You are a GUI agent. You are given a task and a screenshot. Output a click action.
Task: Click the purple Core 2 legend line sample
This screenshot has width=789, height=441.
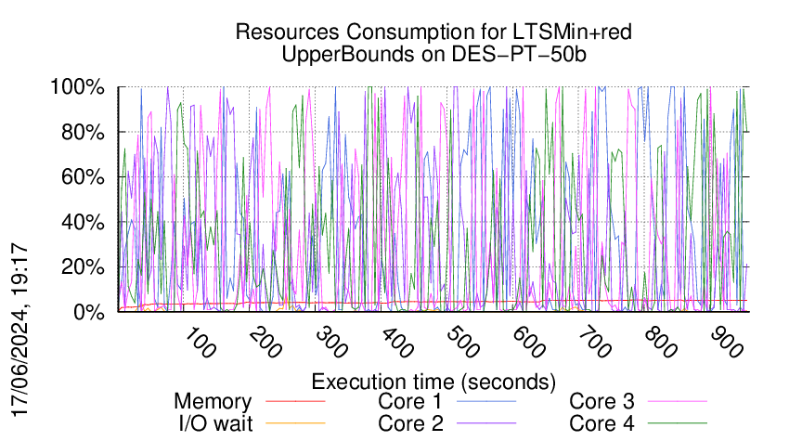[x=486, y=423]
